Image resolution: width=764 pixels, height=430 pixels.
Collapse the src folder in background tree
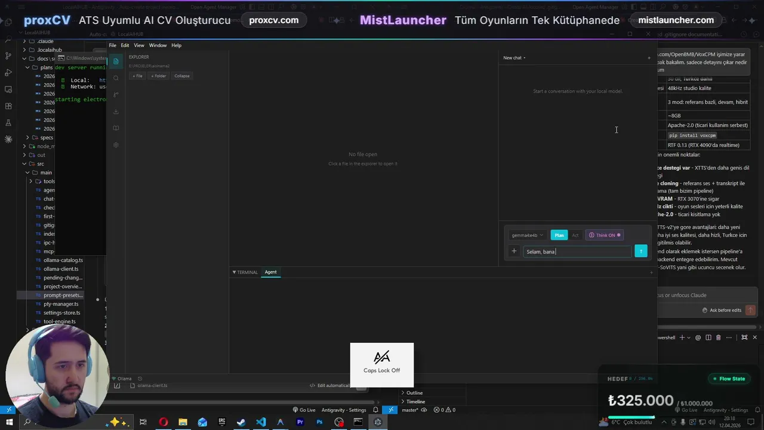(36, 164)
